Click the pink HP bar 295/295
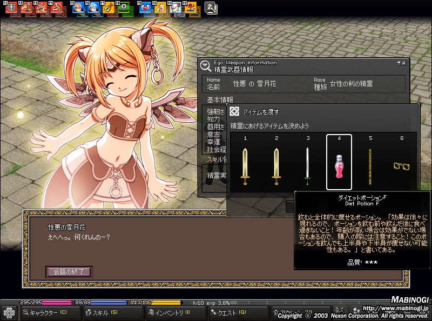 (x=45, y=303)
